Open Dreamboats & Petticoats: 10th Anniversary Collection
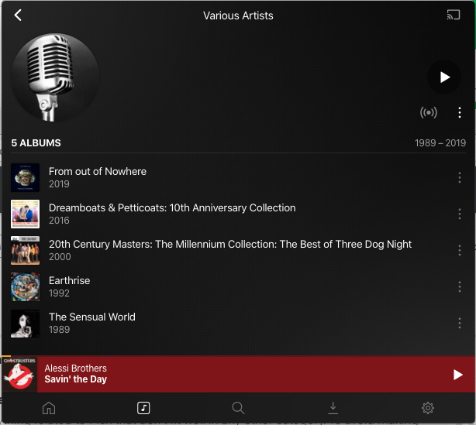476x425 pixels. (238, 214)
